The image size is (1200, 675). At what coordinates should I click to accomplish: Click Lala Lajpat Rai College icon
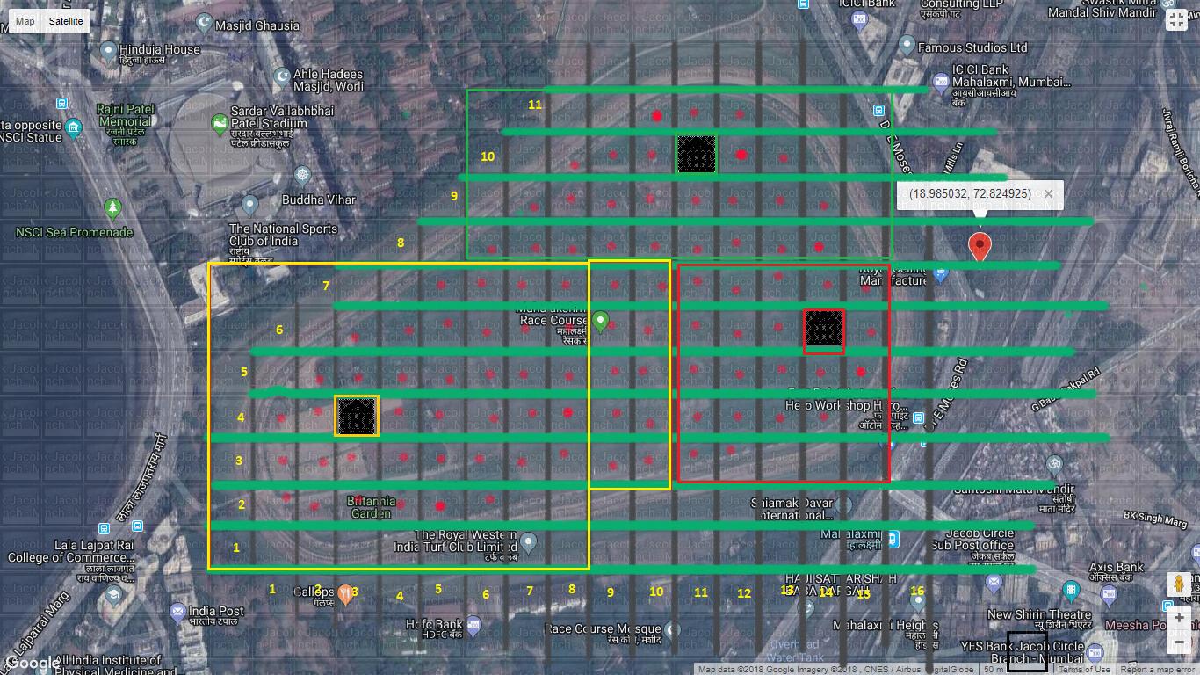click(113, 595)
